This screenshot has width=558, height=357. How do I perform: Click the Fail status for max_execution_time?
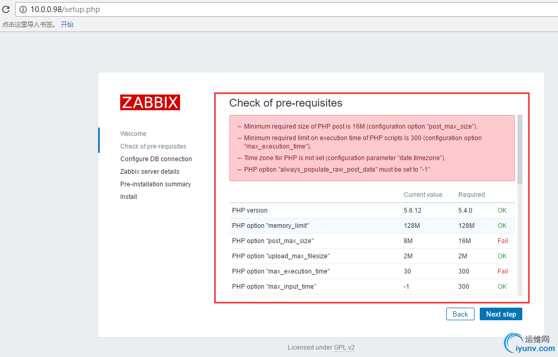[502, 271]
